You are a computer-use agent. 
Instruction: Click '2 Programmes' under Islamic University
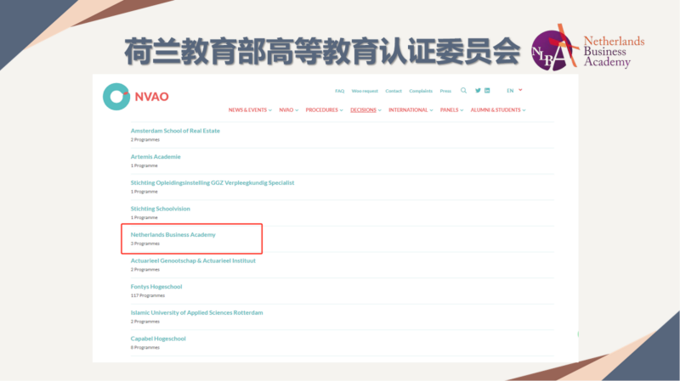144,322
